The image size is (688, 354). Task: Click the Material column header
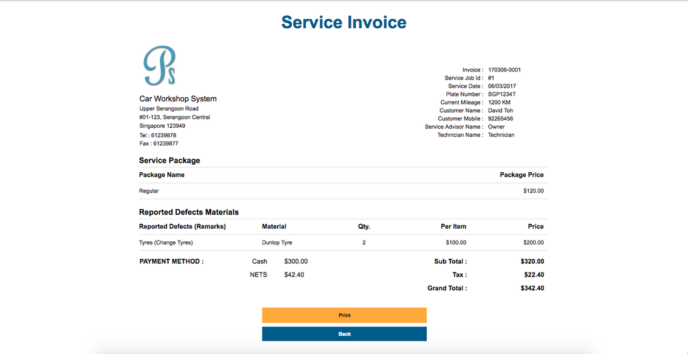coord(274,226)
